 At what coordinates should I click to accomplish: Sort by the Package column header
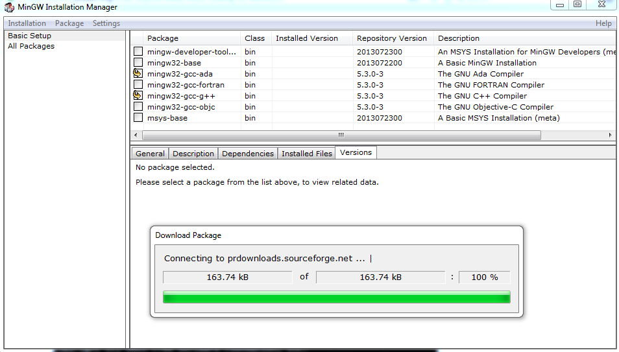(192, 38)
